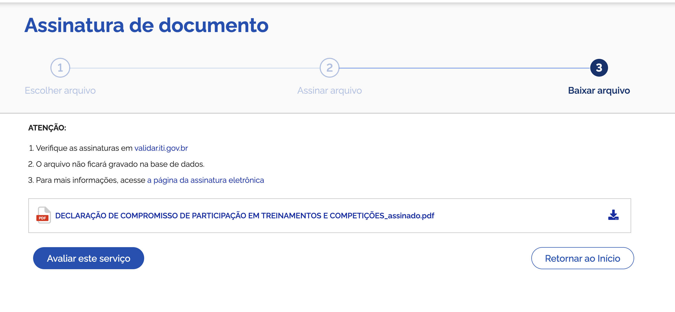The height and width of the screenshot is (312, 675).
Task: Click the Escolher arquivo step label
Action: (60, 91)
